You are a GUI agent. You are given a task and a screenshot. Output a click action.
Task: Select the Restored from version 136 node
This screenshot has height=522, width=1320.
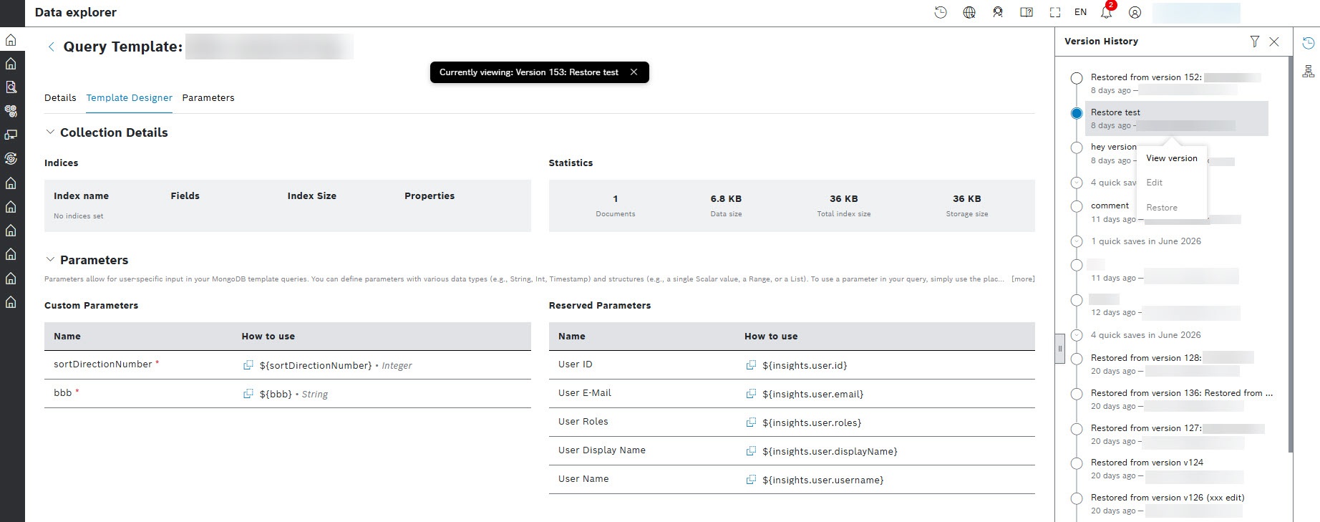click(1077, 394)
